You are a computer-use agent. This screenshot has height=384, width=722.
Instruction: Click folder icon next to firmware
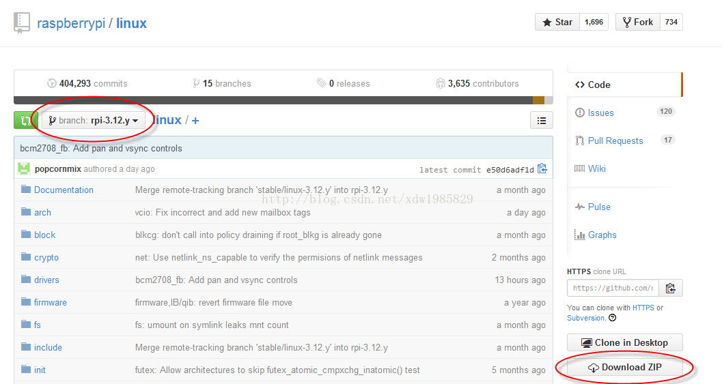pos(26,301)
